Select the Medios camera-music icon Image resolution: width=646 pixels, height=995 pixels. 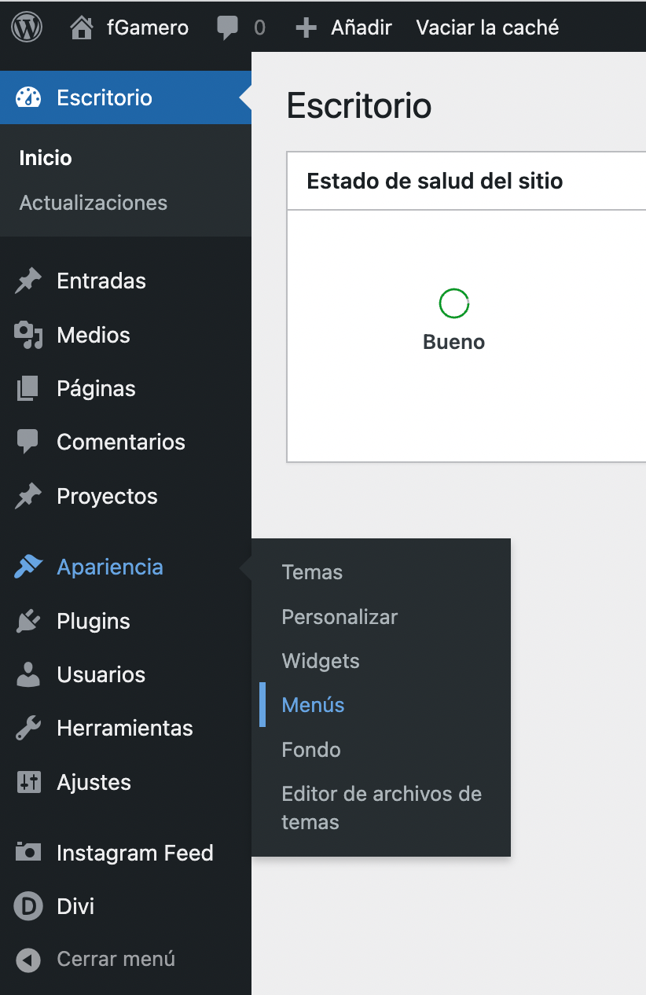[28, 335]
